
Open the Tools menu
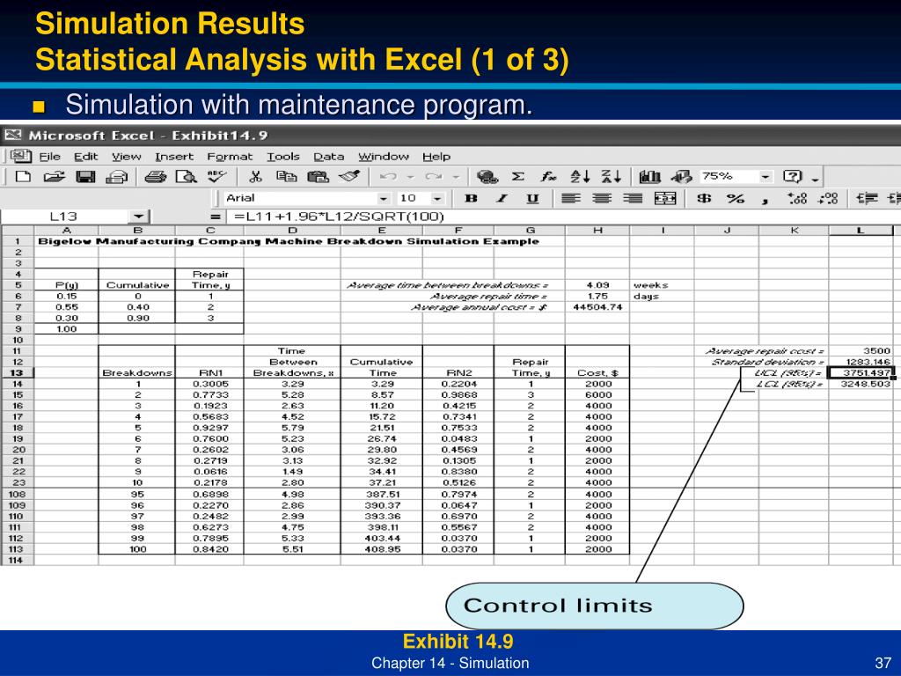(x=282, y=157)
